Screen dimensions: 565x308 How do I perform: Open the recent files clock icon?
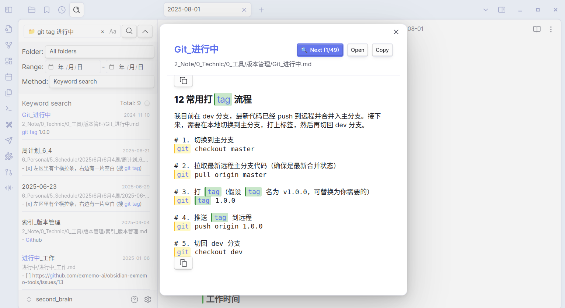click(x=62, y=10)
